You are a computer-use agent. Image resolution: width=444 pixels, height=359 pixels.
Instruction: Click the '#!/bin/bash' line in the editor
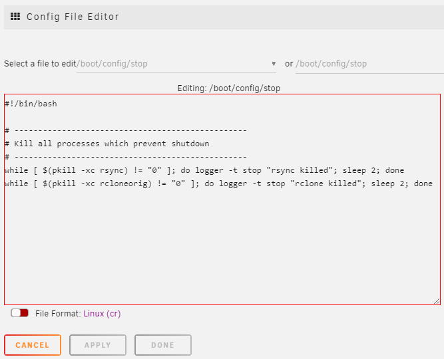coord(31,104)
